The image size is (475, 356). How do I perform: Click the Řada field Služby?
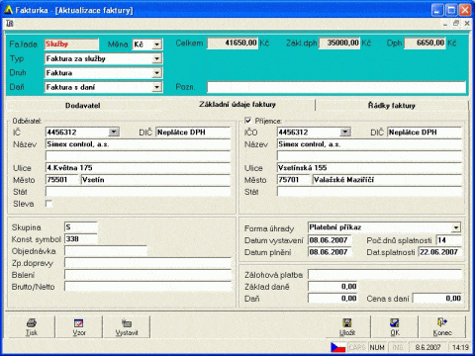[x=71, y=44]
